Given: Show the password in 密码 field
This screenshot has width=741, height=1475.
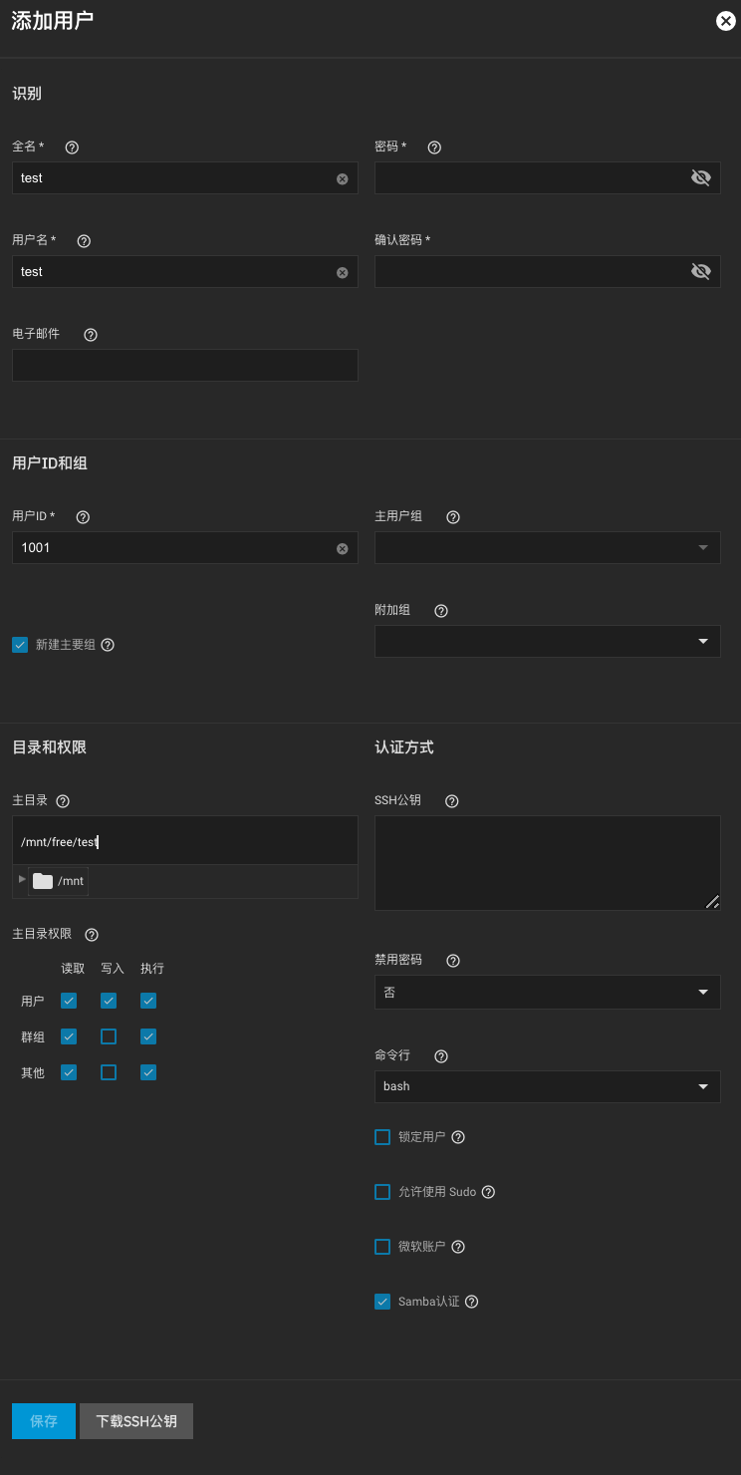Looking at the screenshot, I should pyautogui.click(x=700, y=178).
